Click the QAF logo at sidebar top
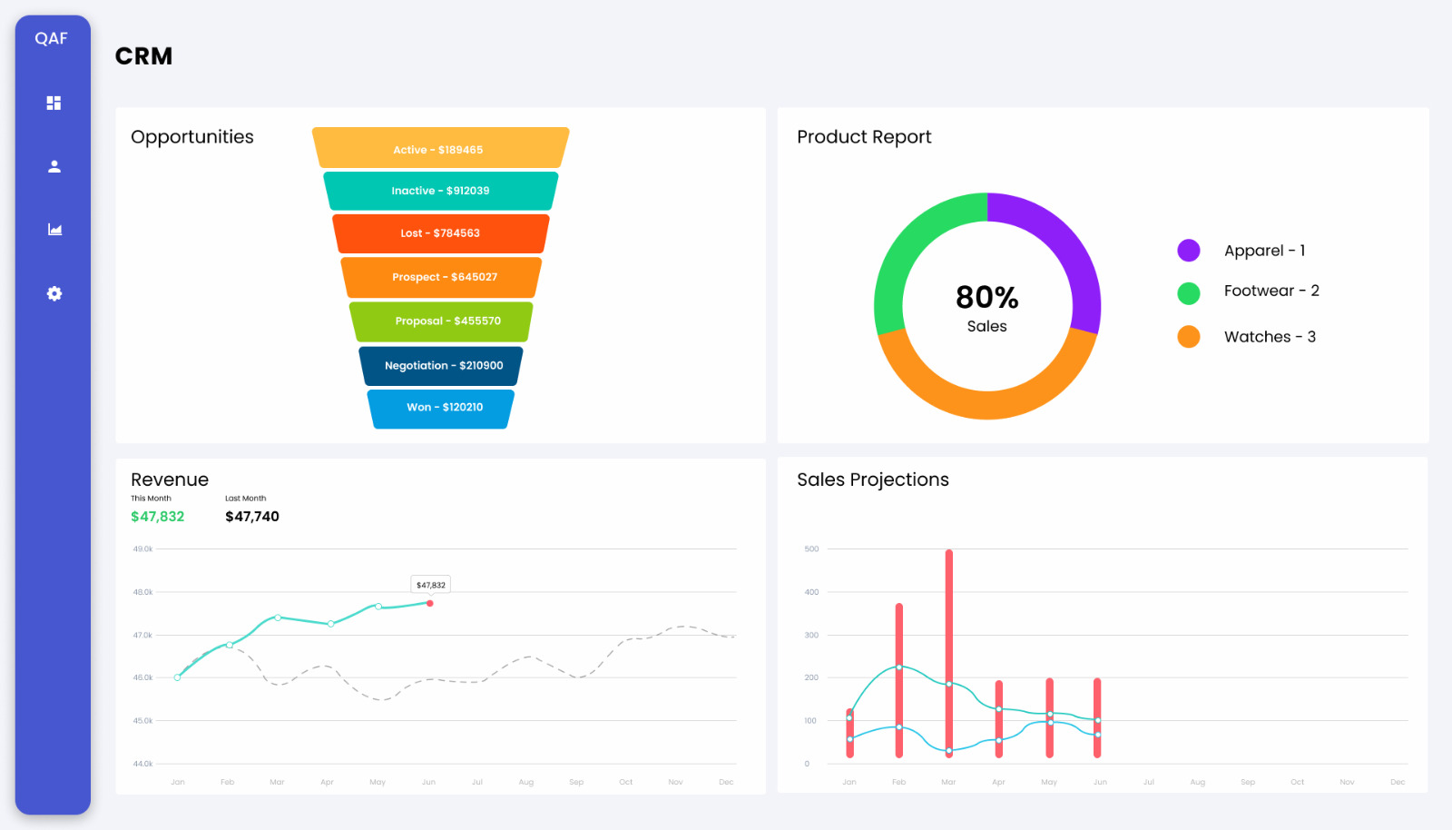 [x=52, y=37]
